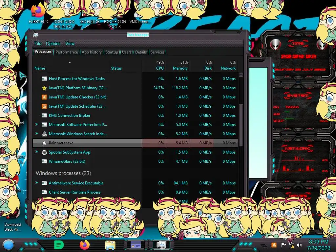The image size is (336, 252).
Task: Click the process list scrollbar up arrow
Action: coord(241,75)
